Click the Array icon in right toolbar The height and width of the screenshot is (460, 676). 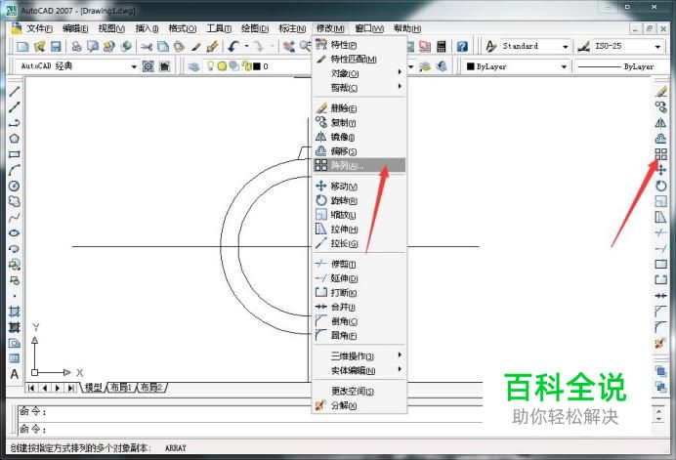(660, 154)
